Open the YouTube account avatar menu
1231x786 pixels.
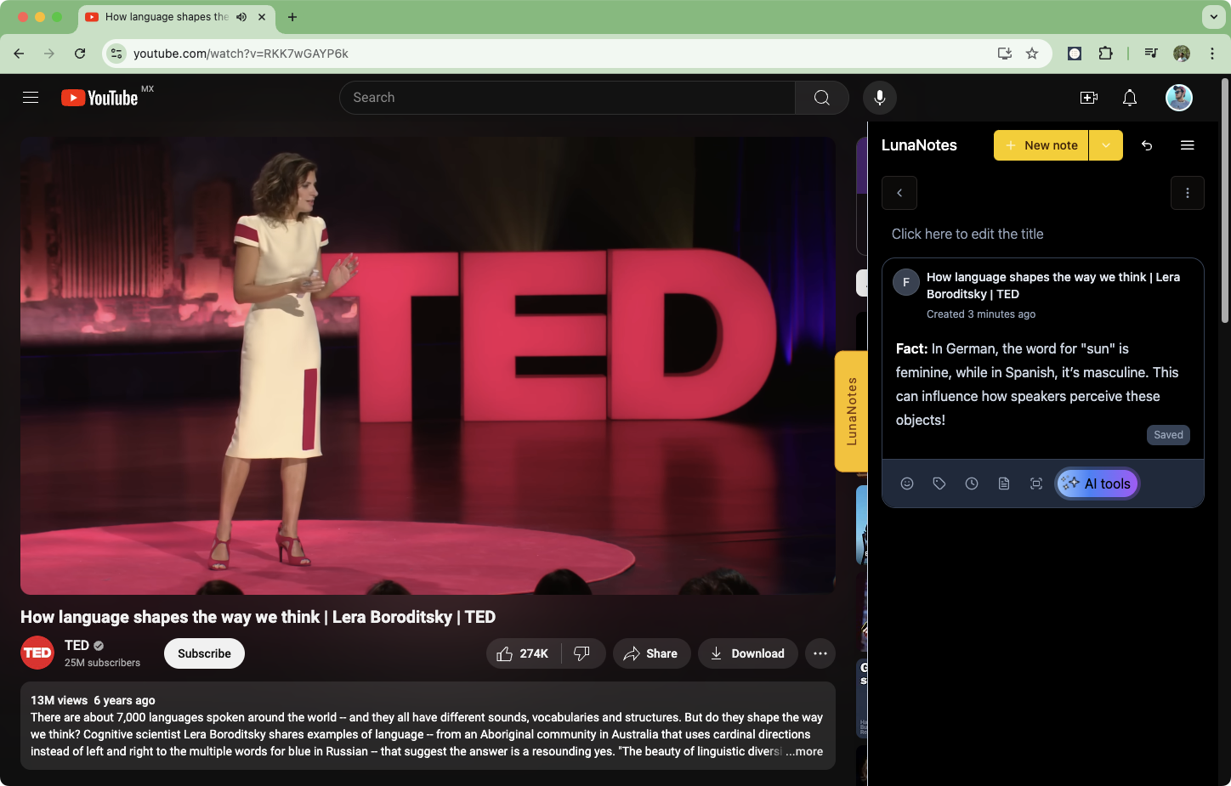[1179, 98]
